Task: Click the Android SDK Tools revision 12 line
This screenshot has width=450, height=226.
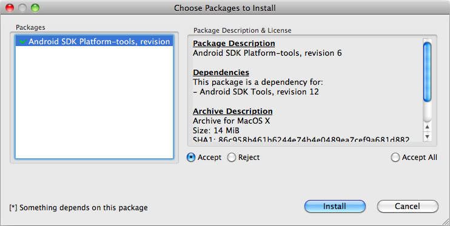Action: 256,91
